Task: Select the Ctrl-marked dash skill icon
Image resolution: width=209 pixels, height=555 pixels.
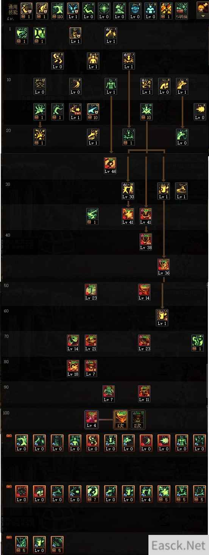Action: [75, 111]
